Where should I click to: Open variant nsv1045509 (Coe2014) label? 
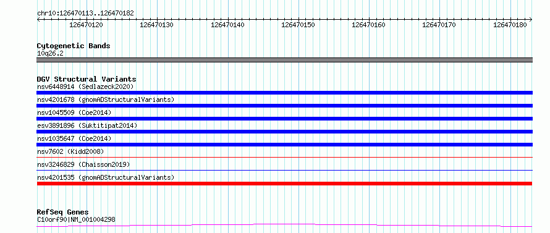coord(74,112)
